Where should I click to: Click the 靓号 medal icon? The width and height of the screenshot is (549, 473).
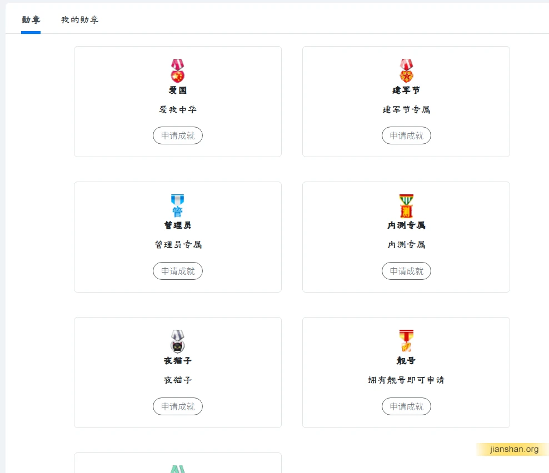click(x=406, y=341)
